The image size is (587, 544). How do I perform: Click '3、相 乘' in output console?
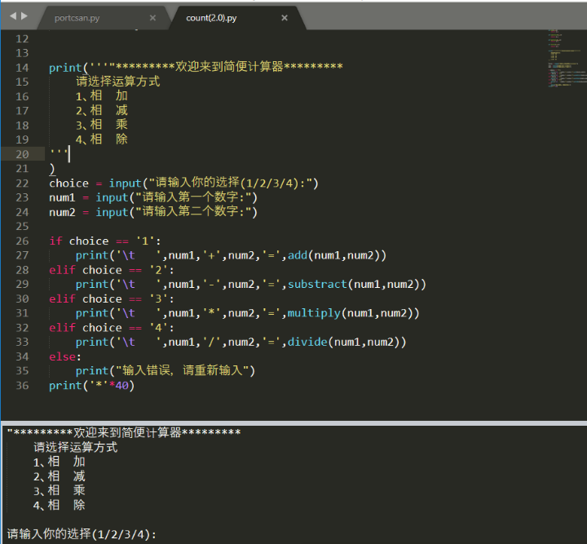click(x=60, y=490)
